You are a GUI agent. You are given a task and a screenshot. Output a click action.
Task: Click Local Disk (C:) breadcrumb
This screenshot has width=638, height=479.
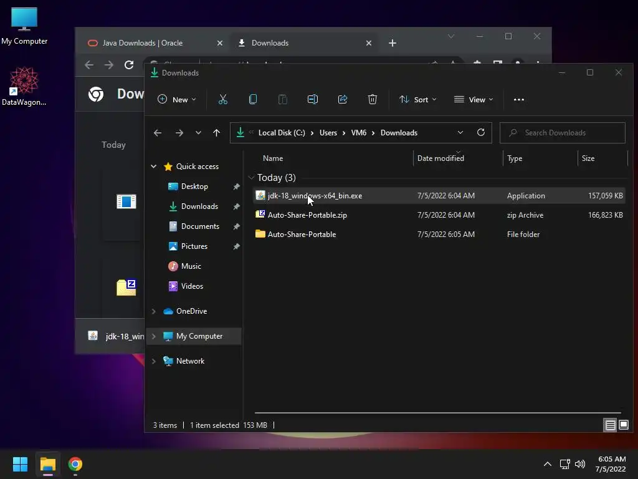(282, 133)
